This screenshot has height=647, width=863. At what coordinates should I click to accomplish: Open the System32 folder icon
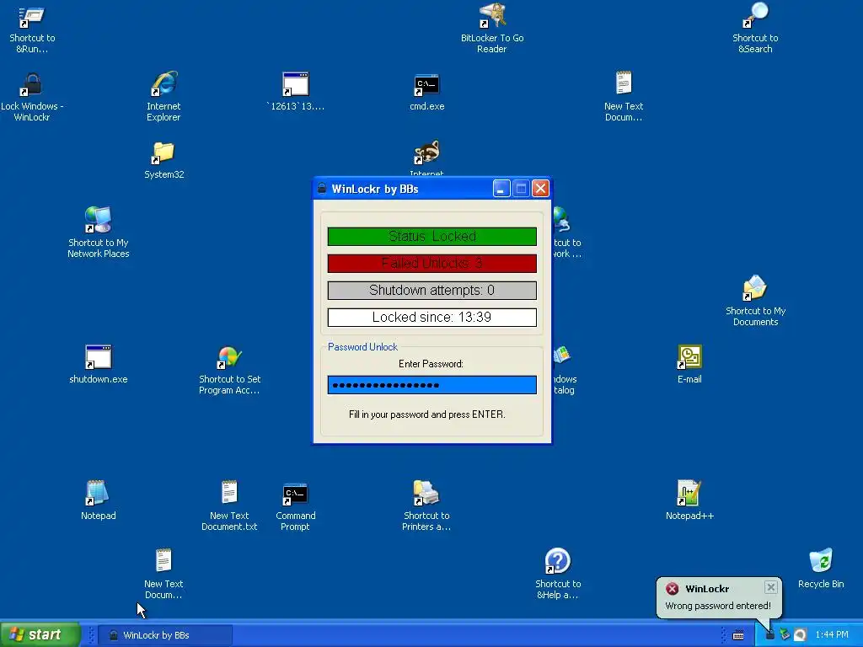(164, 161)
